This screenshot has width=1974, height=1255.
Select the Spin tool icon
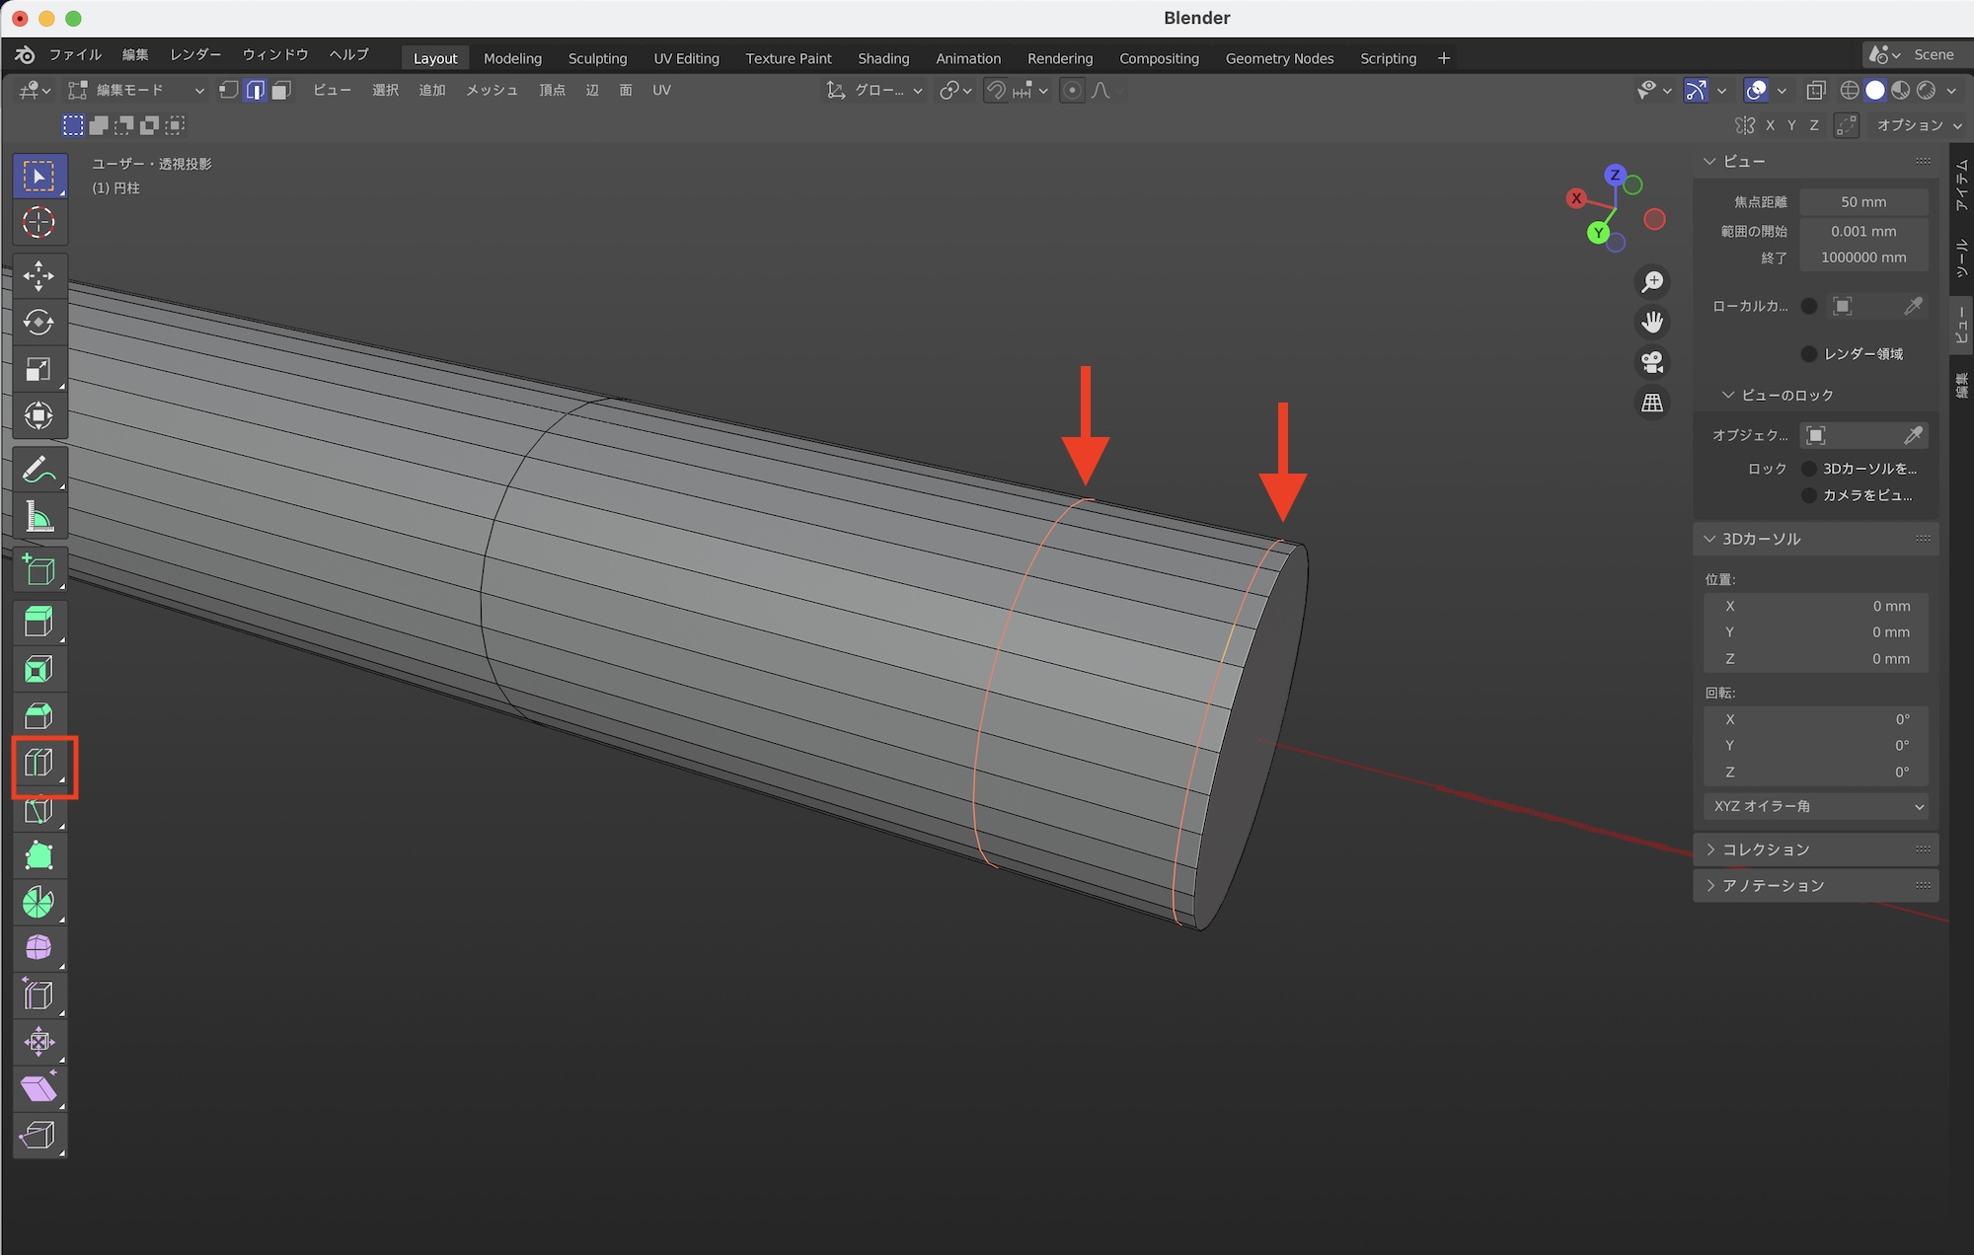click(x=38, y=902)
